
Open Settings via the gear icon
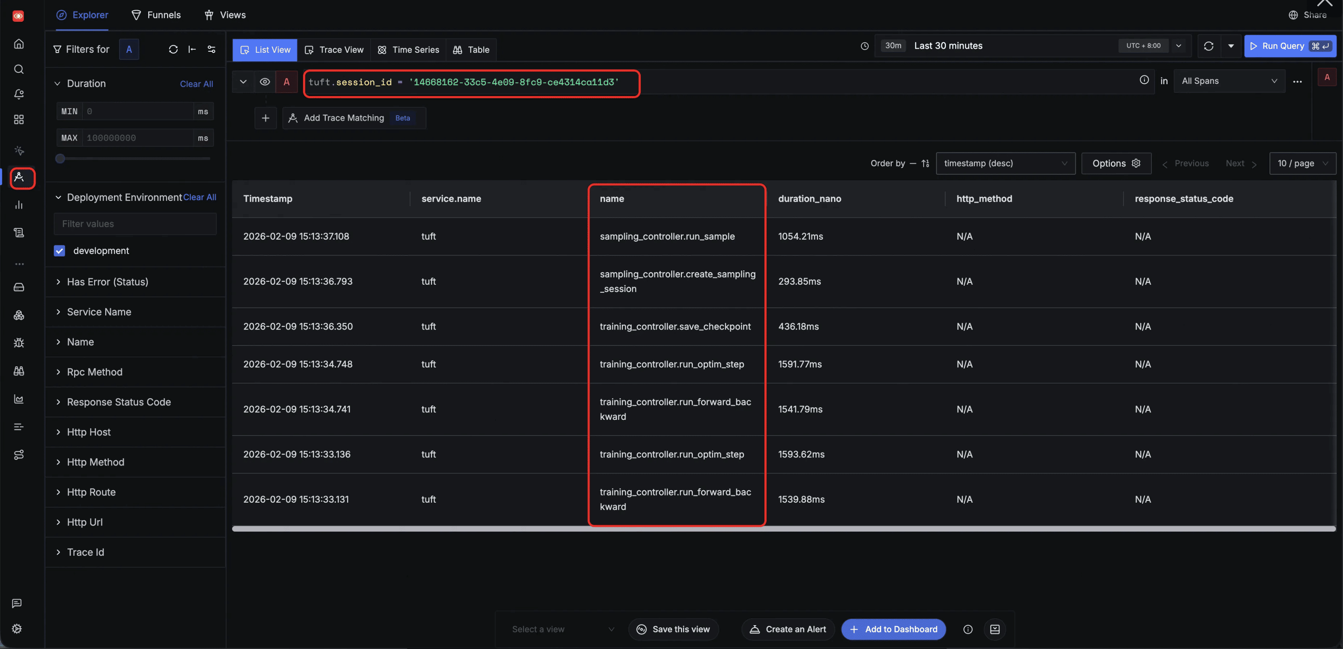coord(16,628)
